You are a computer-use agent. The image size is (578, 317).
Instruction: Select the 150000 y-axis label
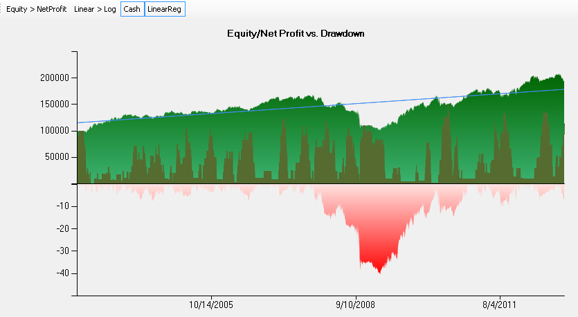[55, 105]
